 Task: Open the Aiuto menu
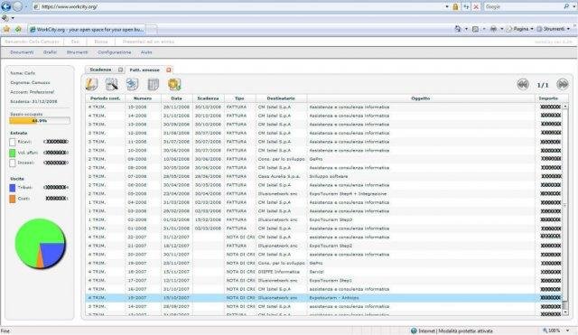click(x=146, y=52)
